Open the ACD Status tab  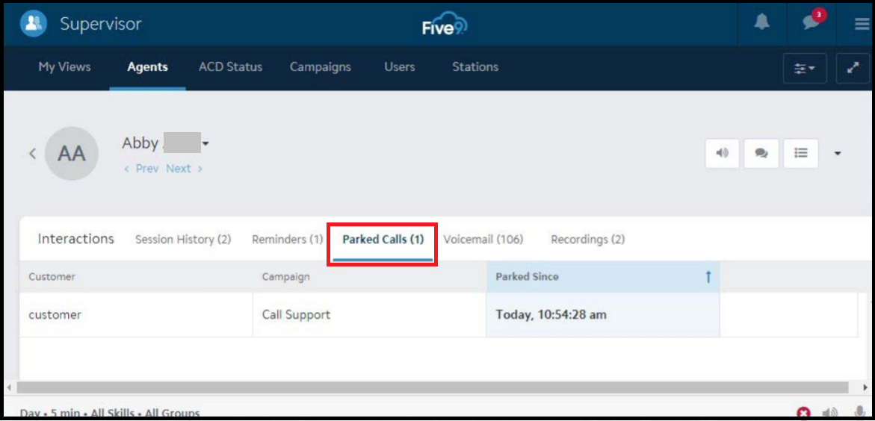230,67
